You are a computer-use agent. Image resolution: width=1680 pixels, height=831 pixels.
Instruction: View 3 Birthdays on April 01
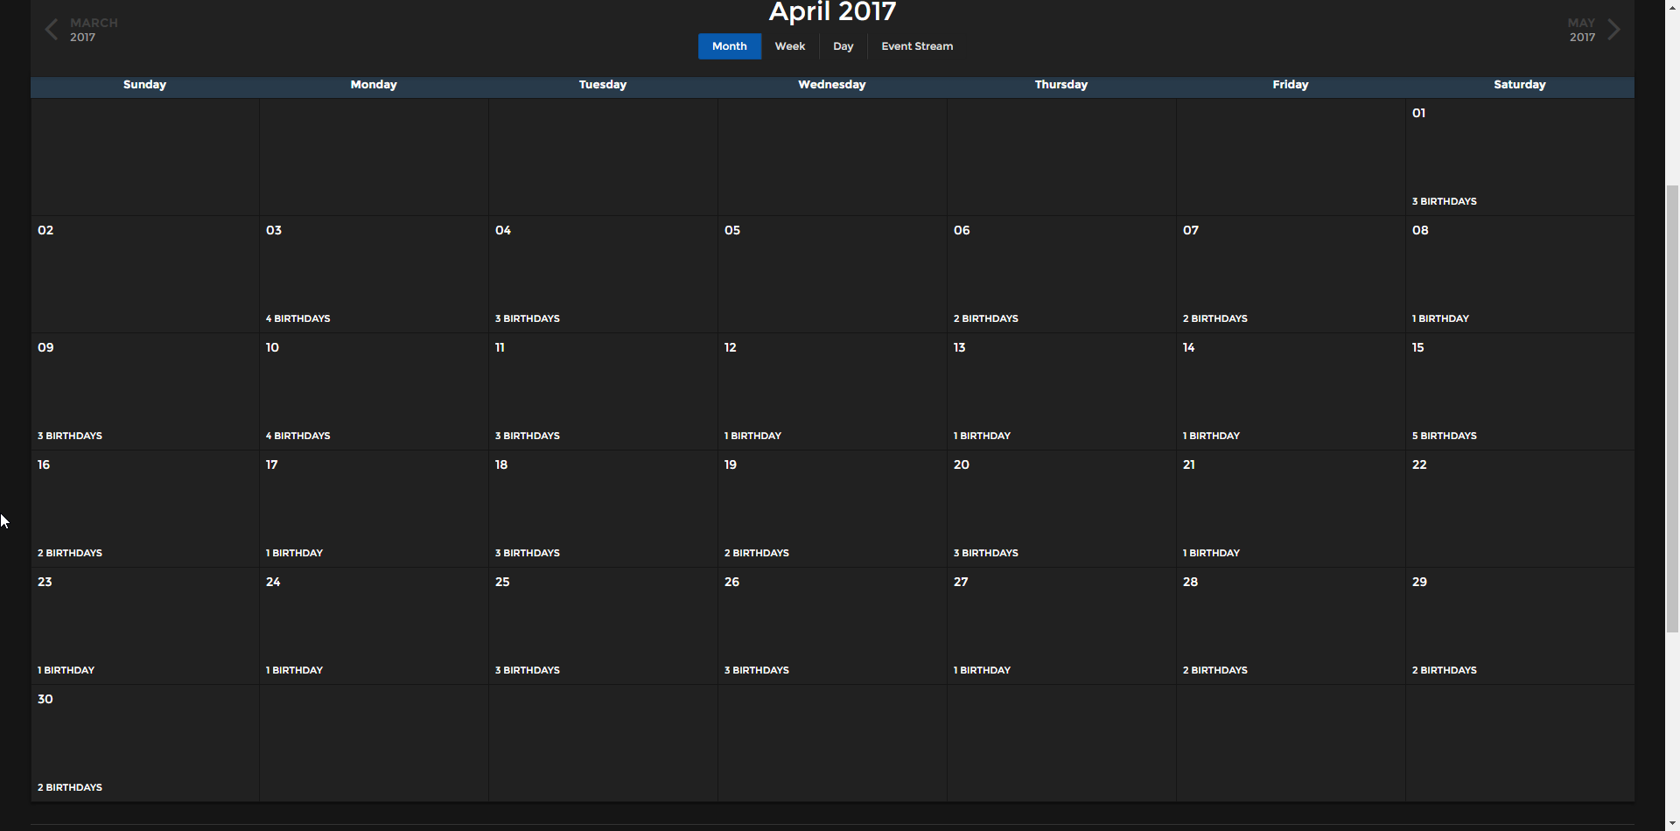click(x=1444, y=201)
